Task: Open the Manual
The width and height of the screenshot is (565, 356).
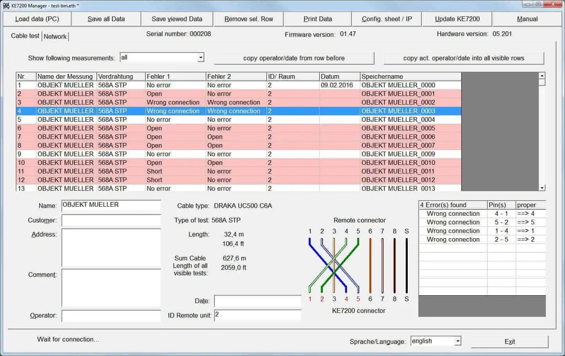Action: pyautogui.click(x=527, y=19)
